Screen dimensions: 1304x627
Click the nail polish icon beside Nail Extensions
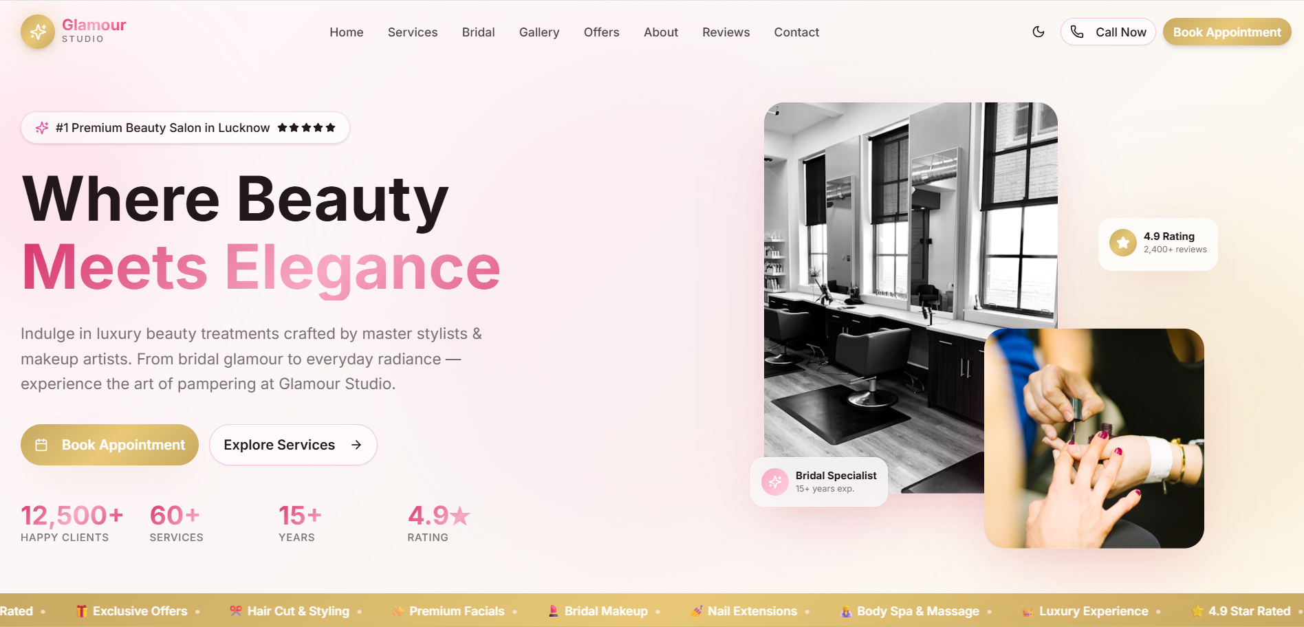(x=697, y=611)
